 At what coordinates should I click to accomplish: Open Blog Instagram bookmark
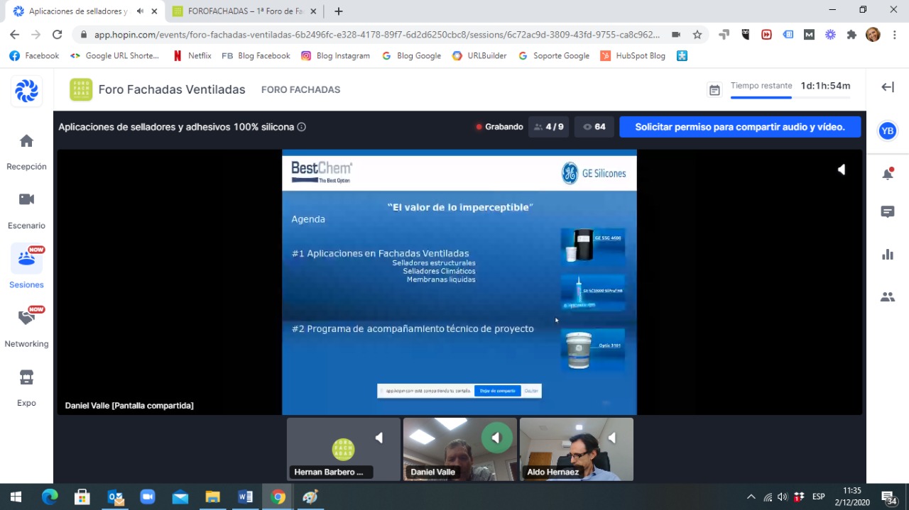pyautogui.click(x=335, y=55)
